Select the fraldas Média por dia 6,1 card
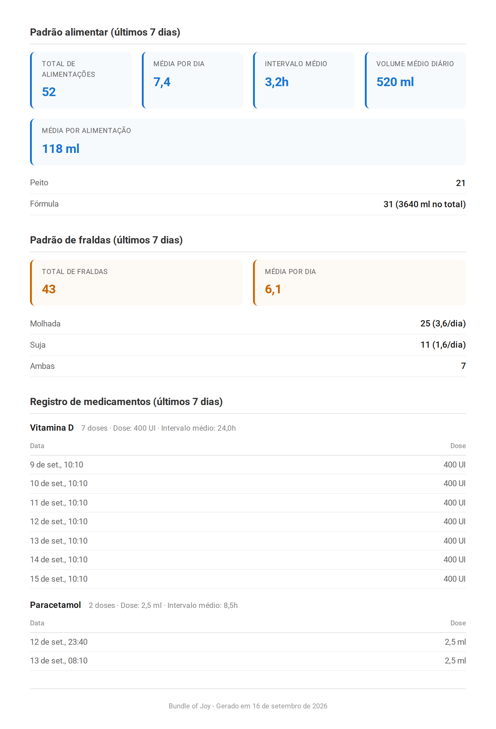 [x=360, y=283]
